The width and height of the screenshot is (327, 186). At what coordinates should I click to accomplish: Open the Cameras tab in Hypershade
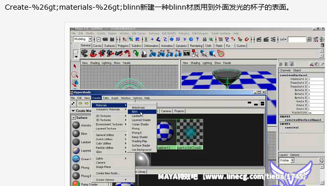pos(166,111)
